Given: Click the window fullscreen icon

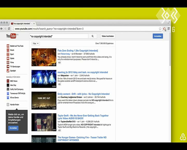Looking at the screenshot, I should 169,22.
